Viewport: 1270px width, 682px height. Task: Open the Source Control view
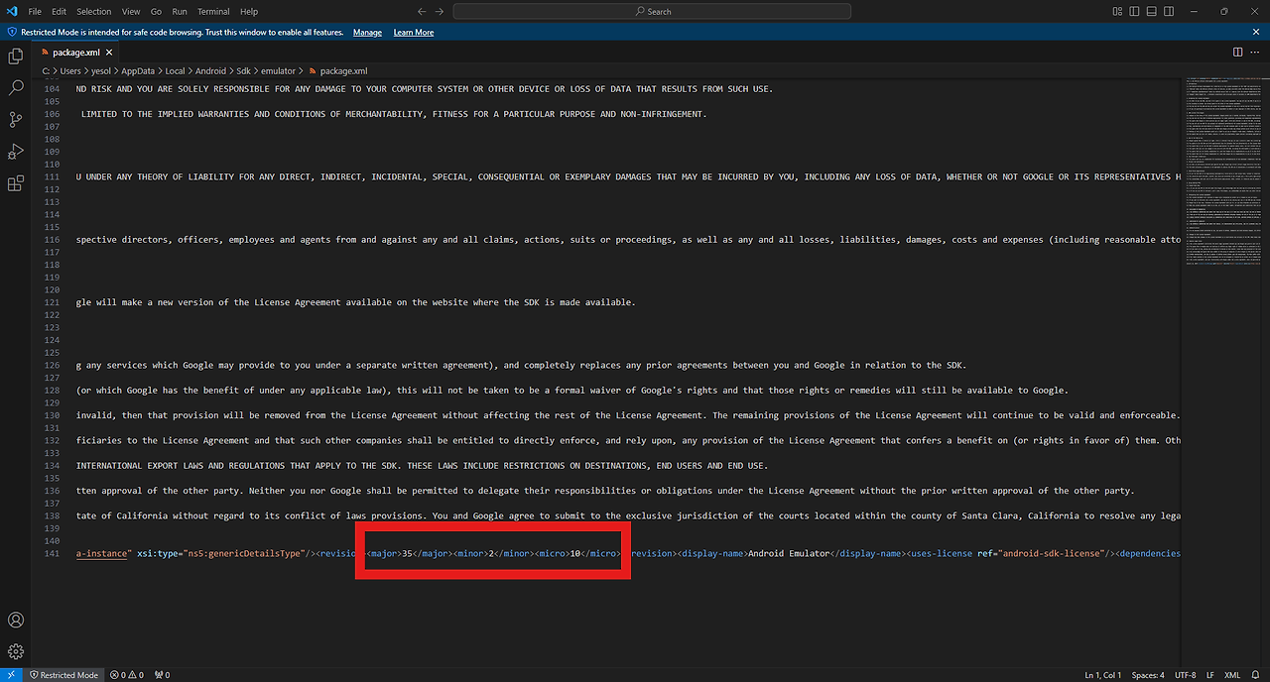click(16, 120)
